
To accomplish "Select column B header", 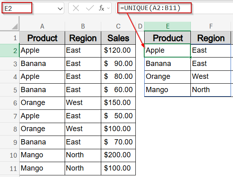I will coord(83,26).
